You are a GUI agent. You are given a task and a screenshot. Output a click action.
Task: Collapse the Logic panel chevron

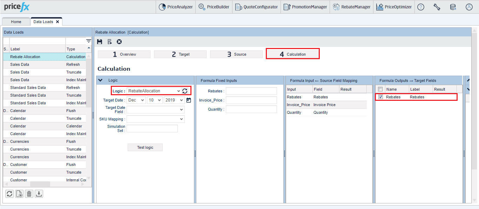101,81
